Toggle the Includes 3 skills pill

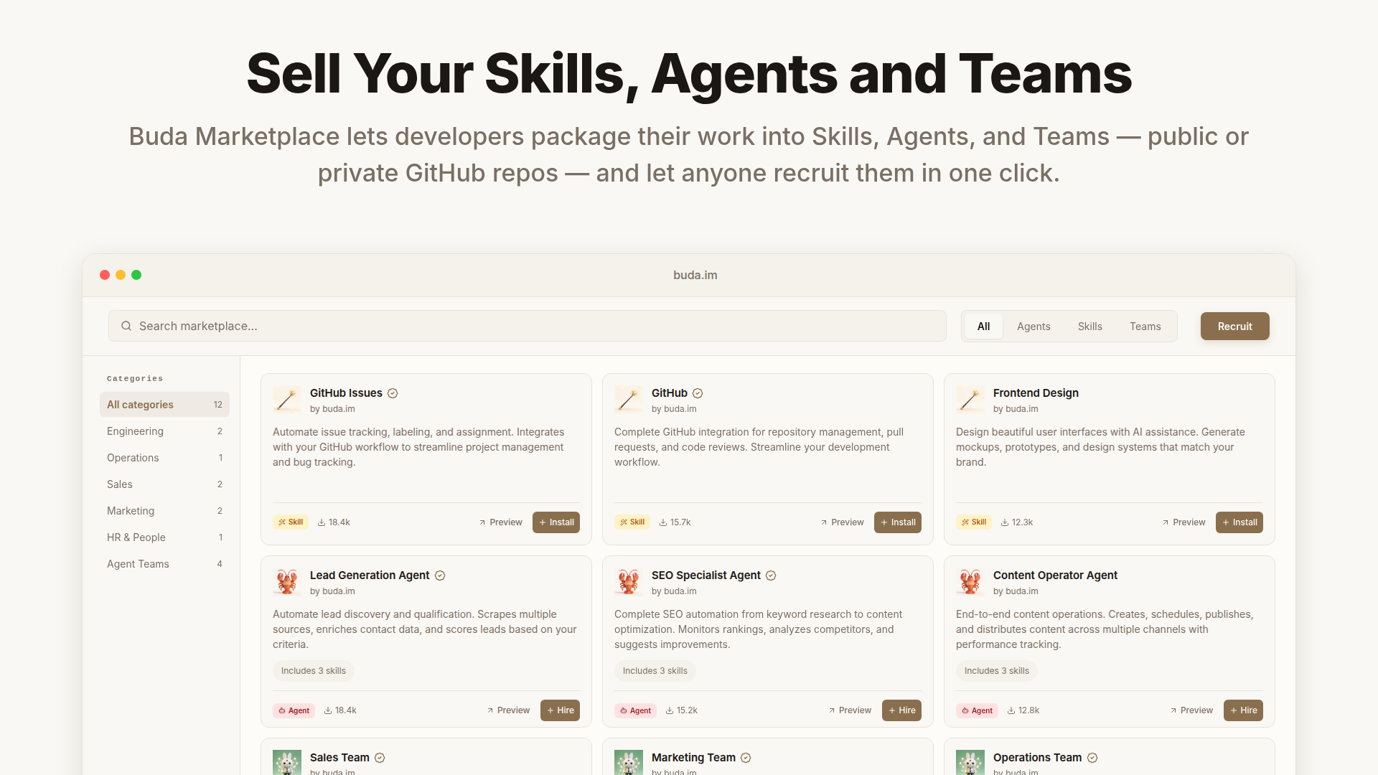point(314,670)
